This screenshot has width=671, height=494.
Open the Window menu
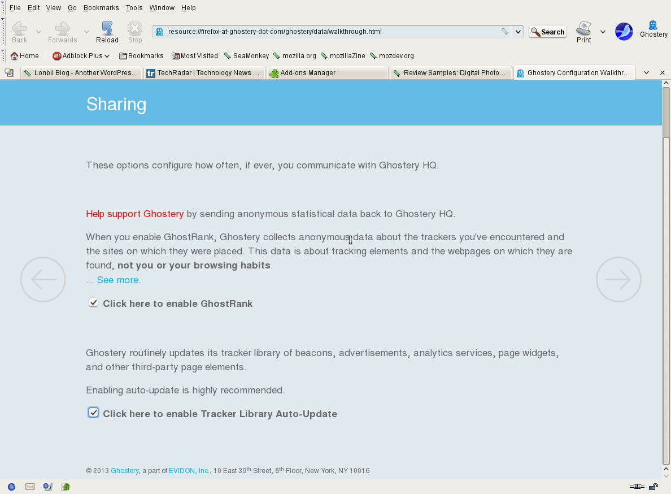pos(162,8)
